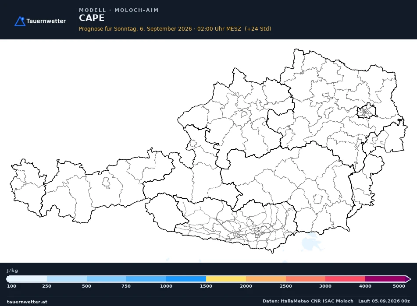This screenshot has width=417, height=306.
Task: Click the lightest 100–250 color swatch
Action: pyautogui.click(x=27, y=279)
